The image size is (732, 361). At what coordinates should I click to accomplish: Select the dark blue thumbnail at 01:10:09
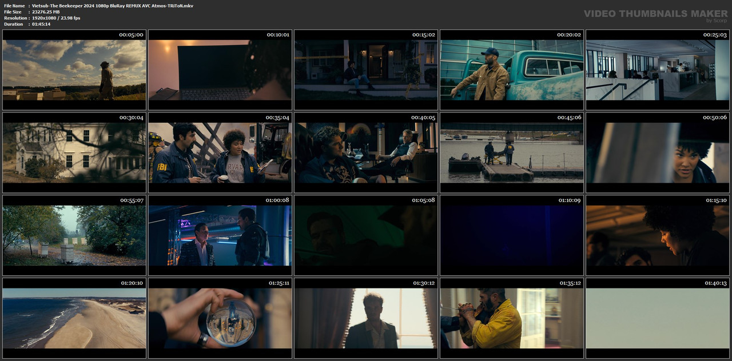[x=512, y=235]
